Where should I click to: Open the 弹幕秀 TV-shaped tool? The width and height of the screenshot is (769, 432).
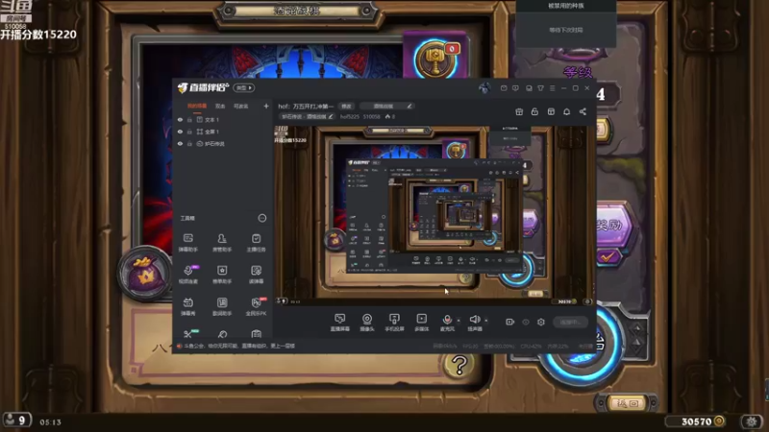[x=187, y=306]
